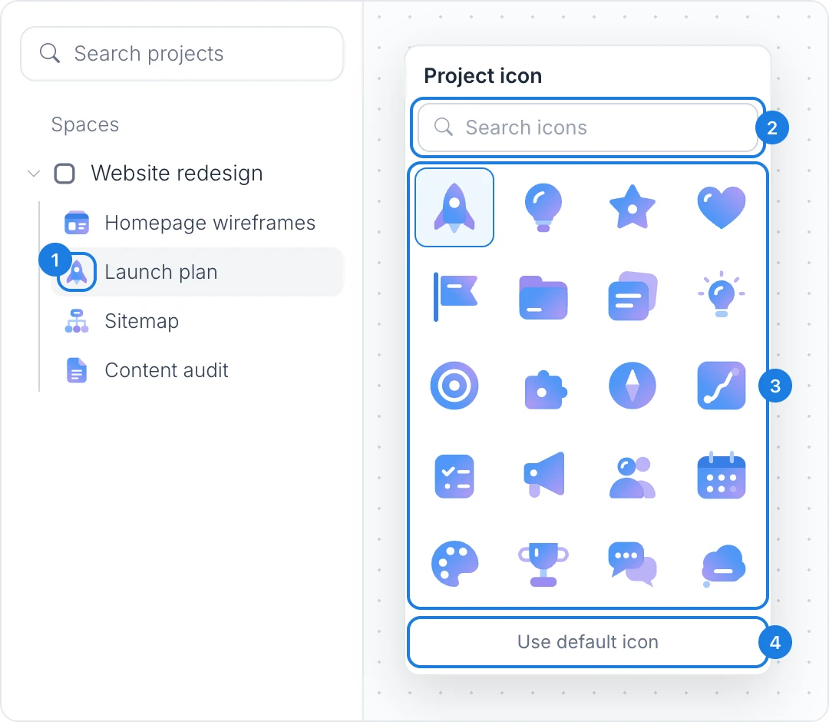Viewport: 829px width, 722px height.
Task: Collapse the Website redesign space
Action: click(34, 174)
